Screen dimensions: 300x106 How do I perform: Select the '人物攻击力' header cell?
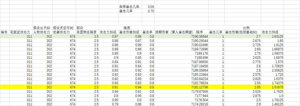tap(43, 32)
